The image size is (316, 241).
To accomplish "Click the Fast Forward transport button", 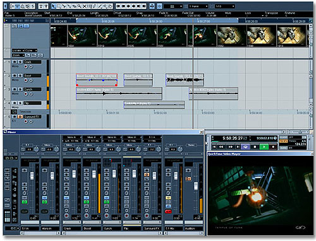I will tap(231, 147).
